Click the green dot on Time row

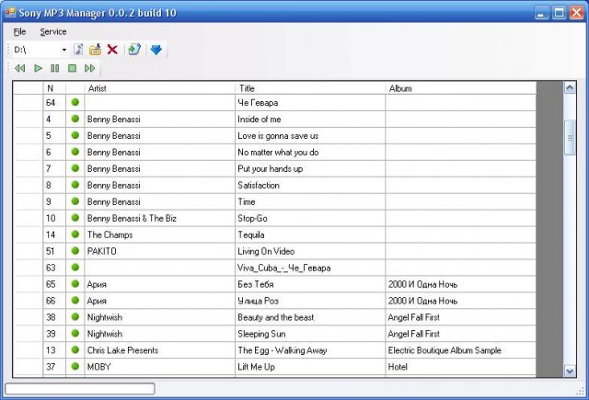coord(75,201)
